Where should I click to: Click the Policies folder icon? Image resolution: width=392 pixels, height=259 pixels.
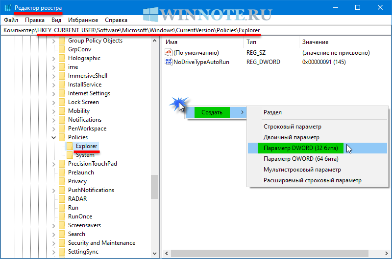(x=62, y=137)
